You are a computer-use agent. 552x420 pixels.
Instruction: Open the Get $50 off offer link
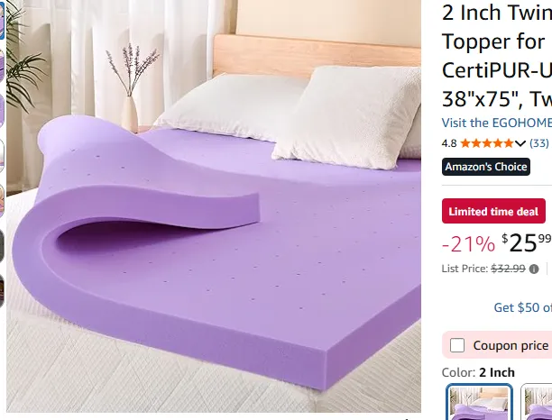(522, 307)
